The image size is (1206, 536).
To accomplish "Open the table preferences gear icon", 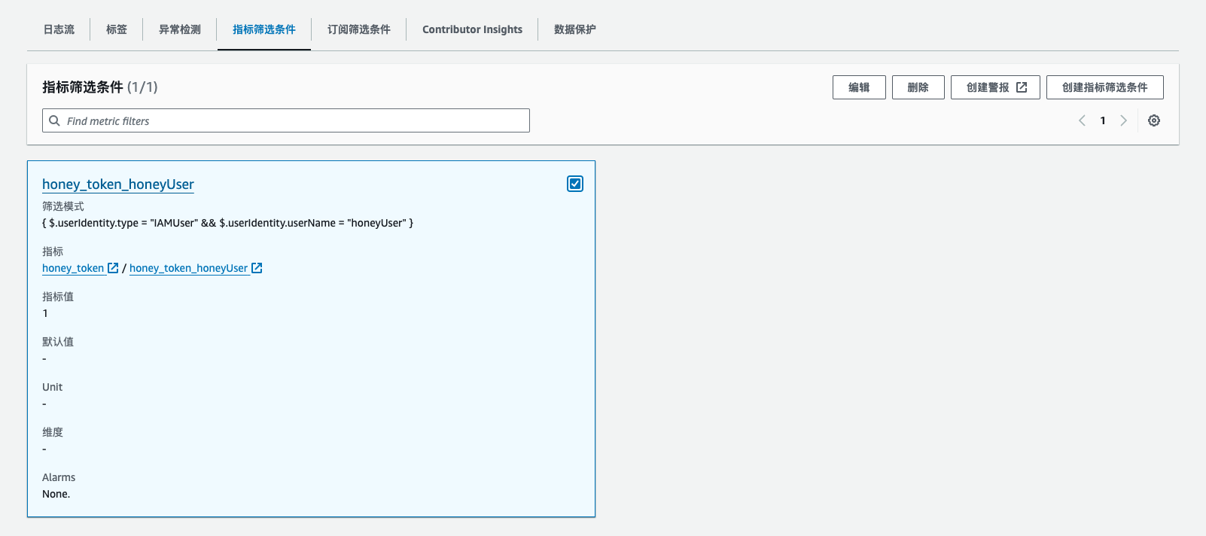I will (x=1153, y=120).
